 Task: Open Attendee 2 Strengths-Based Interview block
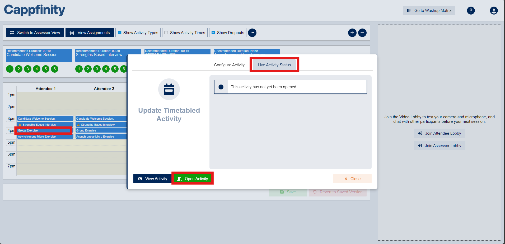click(x=101, y=125)
